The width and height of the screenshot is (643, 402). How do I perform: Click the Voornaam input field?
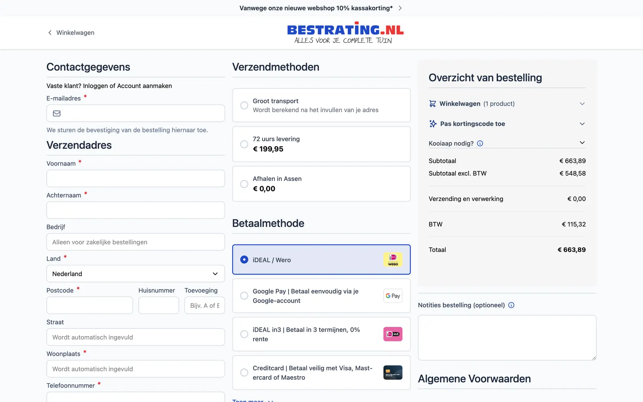[x=135, y=178]
